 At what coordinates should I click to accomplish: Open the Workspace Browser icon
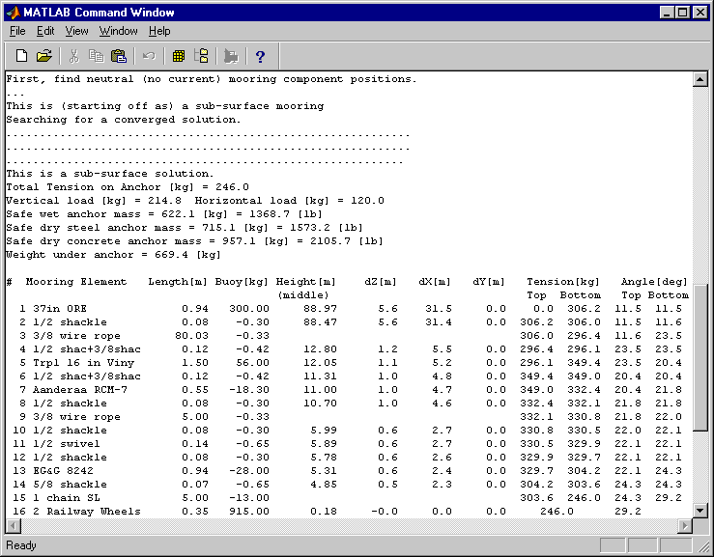[179, 56]
